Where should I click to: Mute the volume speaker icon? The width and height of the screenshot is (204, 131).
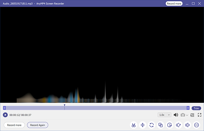(176, 115)
